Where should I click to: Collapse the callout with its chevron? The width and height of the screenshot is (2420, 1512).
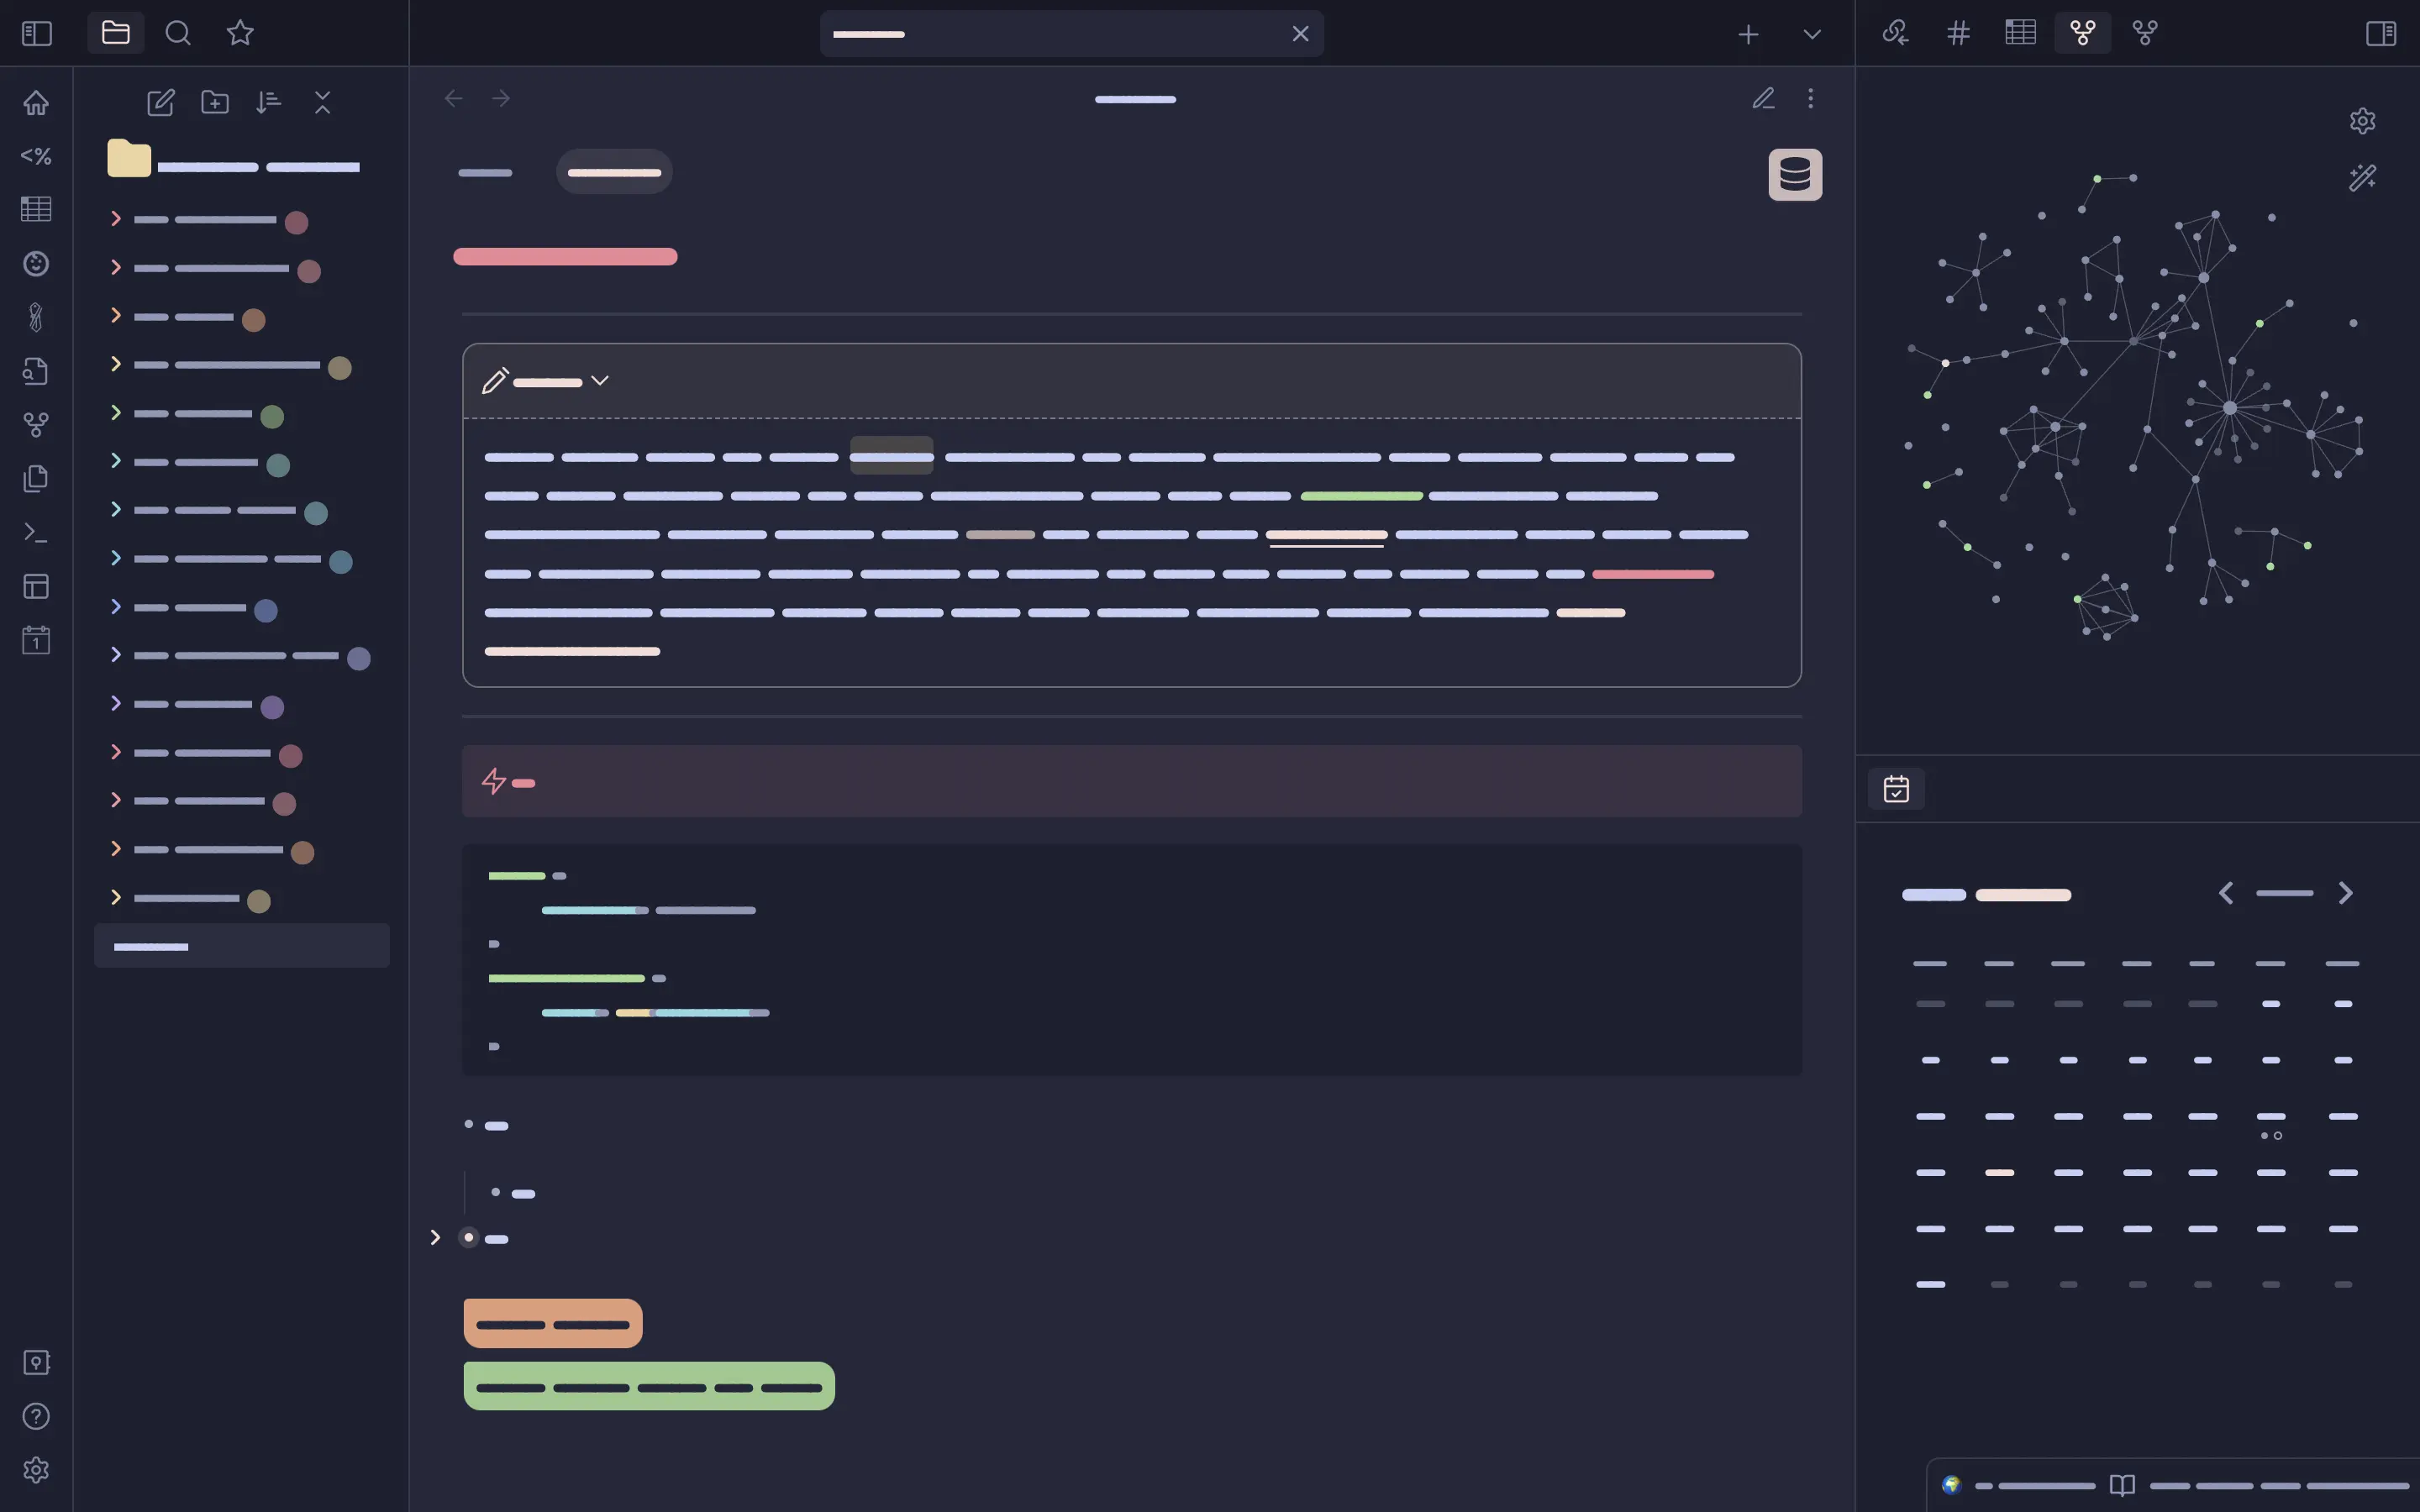tap(600, 380)
